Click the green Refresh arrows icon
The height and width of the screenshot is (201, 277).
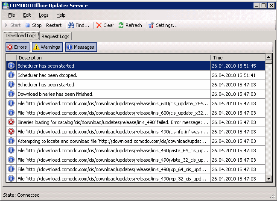point(121,25)
